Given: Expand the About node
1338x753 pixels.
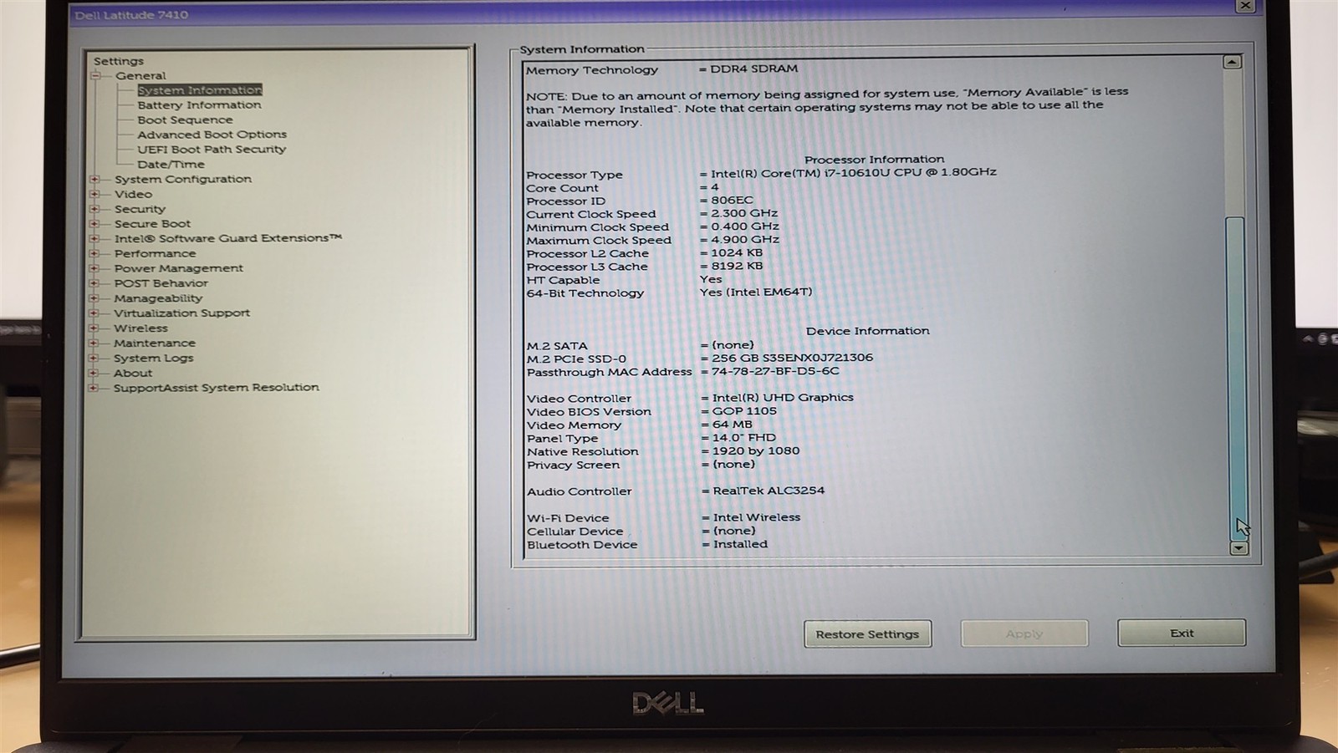Looking at the screenshot, I should pyautogui.click(x=94, y=374).
